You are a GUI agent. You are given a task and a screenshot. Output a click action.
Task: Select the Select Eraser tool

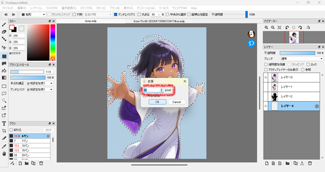(x=4, y=115)
